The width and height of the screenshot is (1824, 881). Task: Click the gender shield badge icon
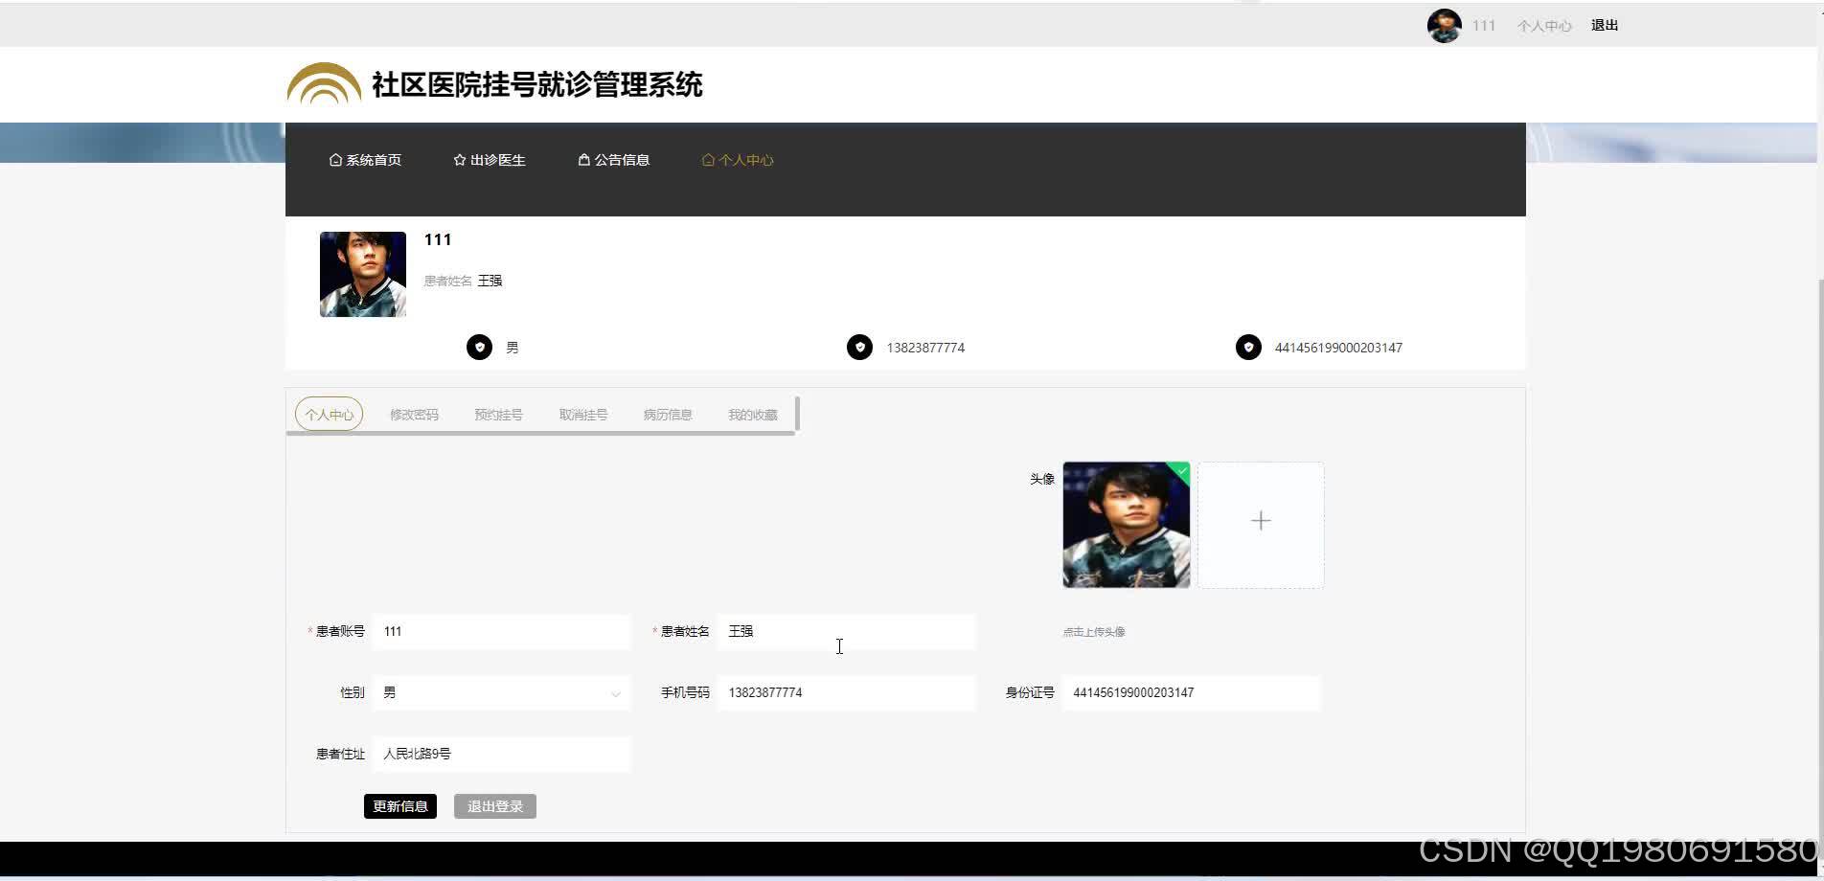click(479, 347)
